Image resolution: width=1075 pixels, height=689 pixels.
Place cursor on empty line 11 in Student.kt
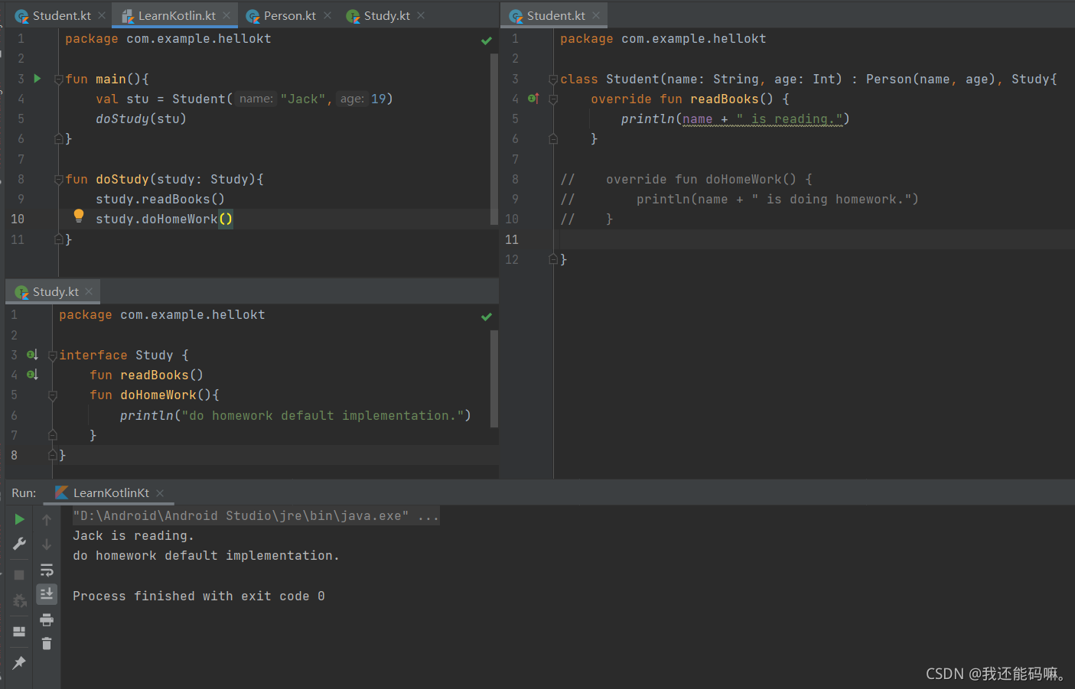(x=814, y=239)
